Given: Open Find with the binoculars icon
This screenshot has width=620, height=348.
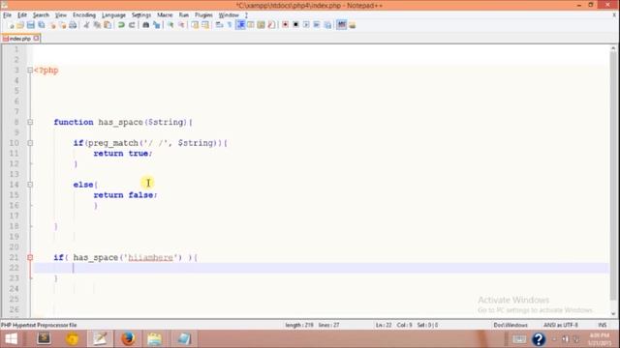Looking at the screenshot, I should (x=145, y=25).
